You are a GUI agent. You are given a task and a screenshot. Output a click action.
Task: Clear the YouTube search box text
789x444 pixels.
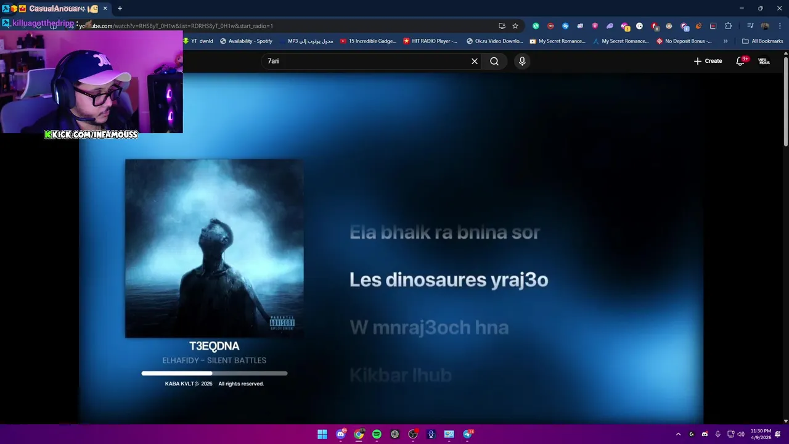(x=475, y=61)
